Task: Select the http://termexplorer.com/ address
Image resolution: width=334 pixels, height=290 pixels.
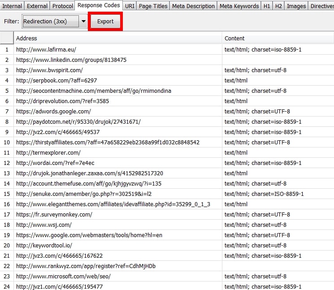Action: pyautogui.click(x=48, y=153)
